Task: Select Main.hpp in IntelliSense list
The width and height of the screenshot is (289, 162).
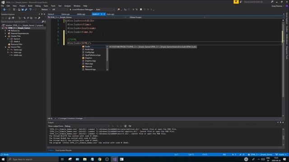Action: click(89, 64)
